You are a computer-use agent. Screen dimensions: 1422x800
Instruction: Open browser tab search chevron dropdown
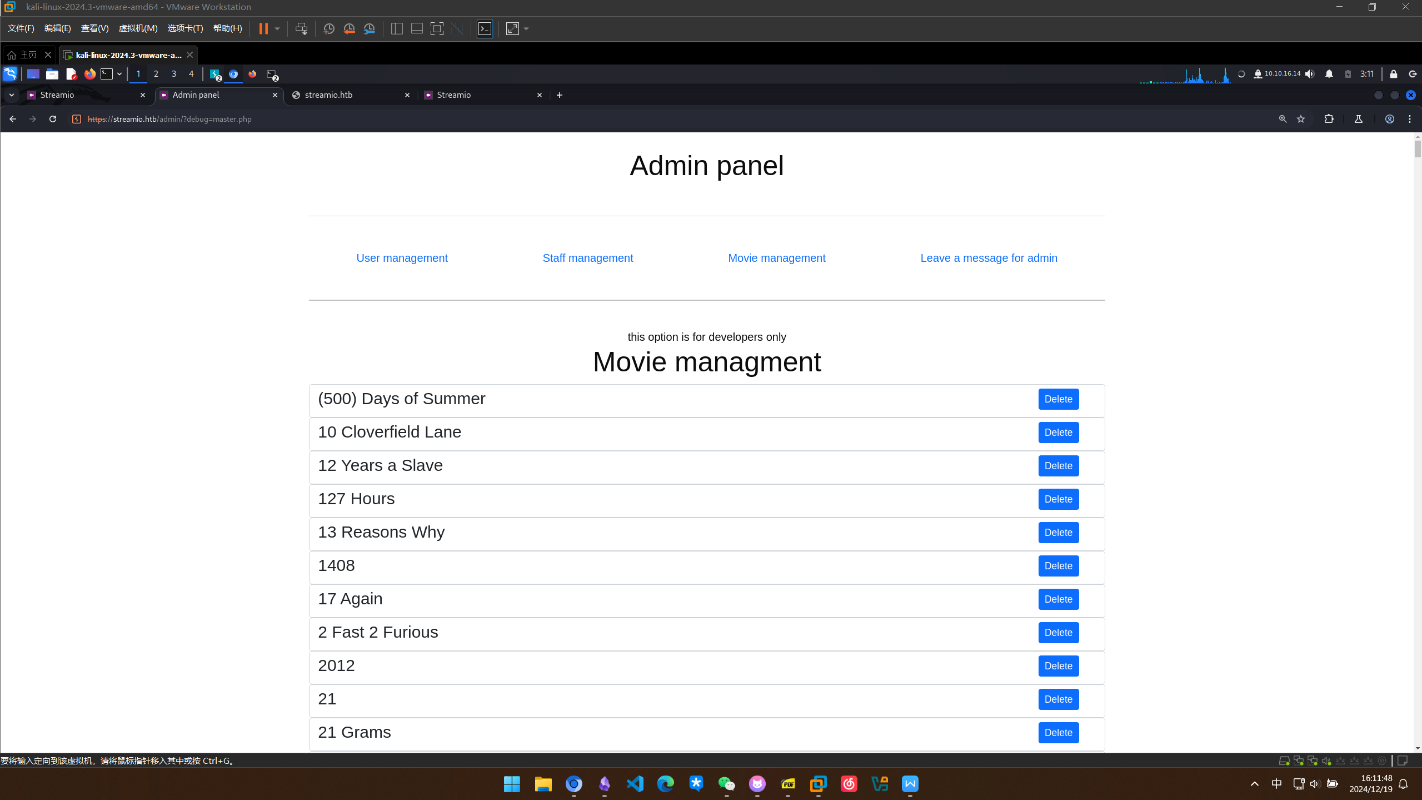pos(12,95)
